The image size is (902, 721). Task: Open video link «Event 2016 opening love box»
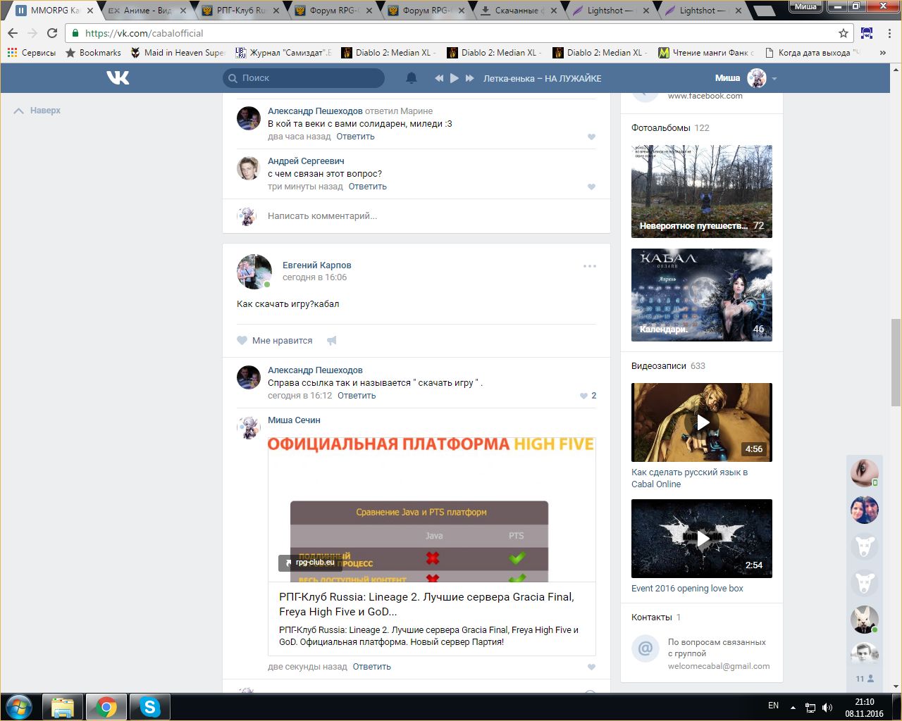(687, 589)
